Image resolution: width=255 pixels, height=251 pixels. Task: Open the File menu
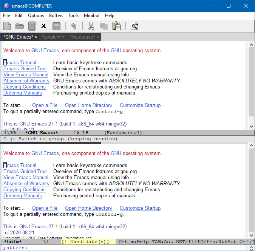[x=6, y=15]
